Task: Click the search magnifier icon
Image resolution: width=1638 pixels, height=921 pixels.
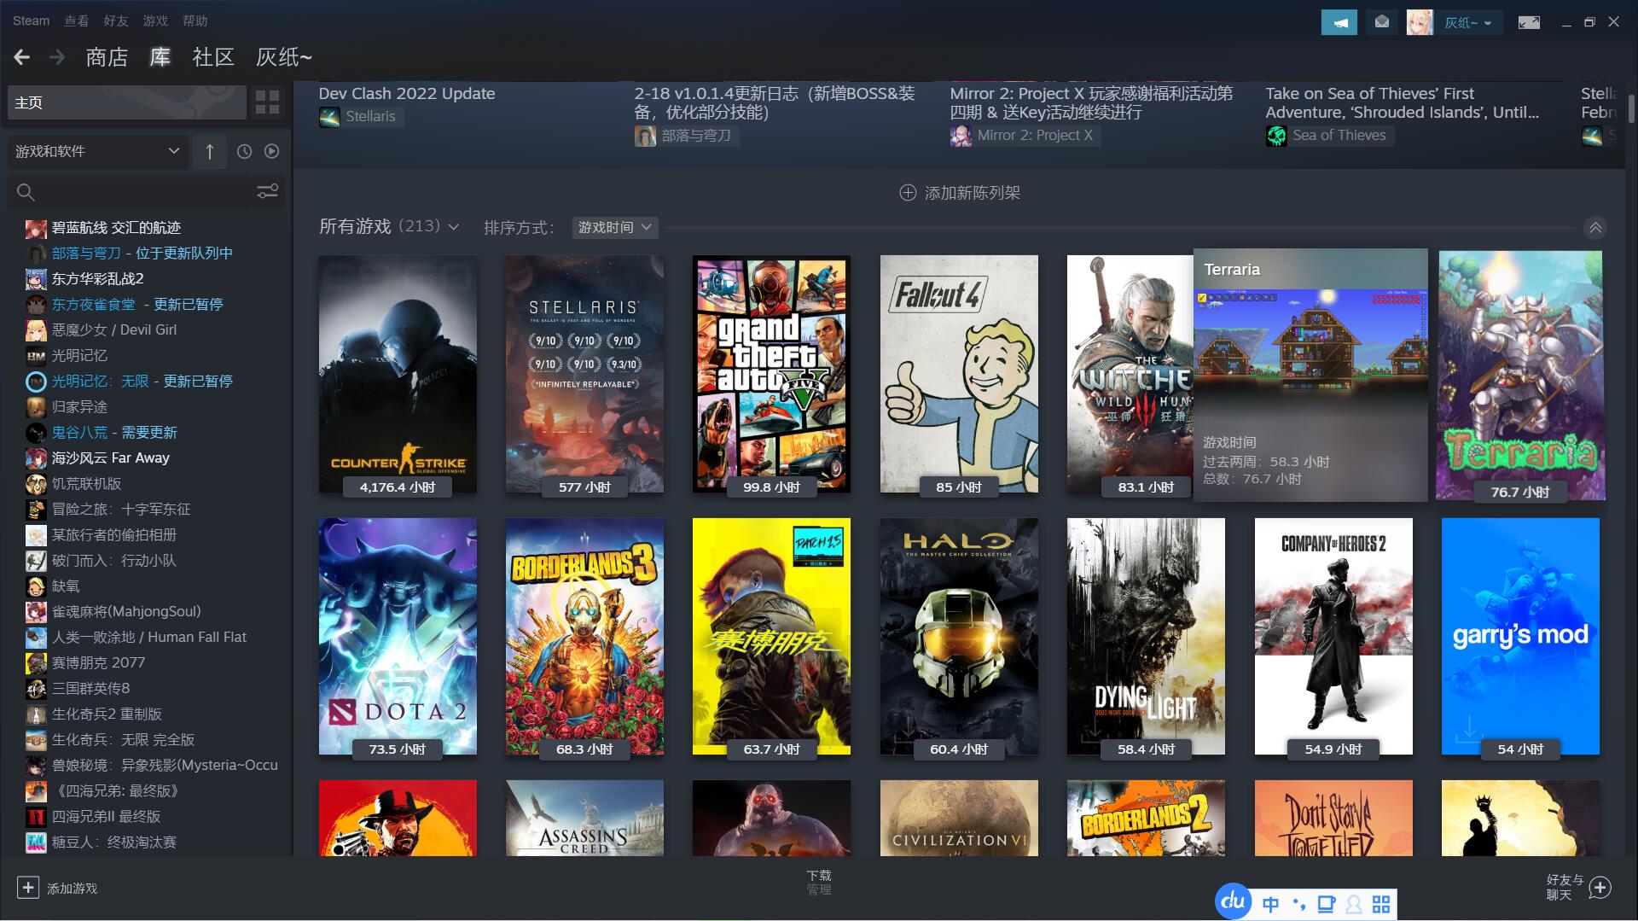Action: pyautogui.click(x=26, y=192)
